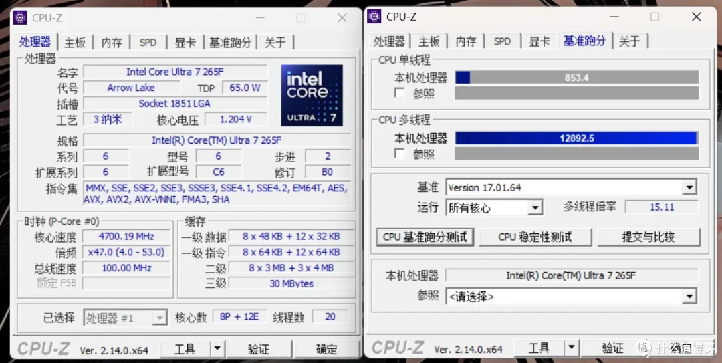722x363 pixels.
Task: Click the CPU-Z app icon in right window title bar
Action: click(374, 16)
